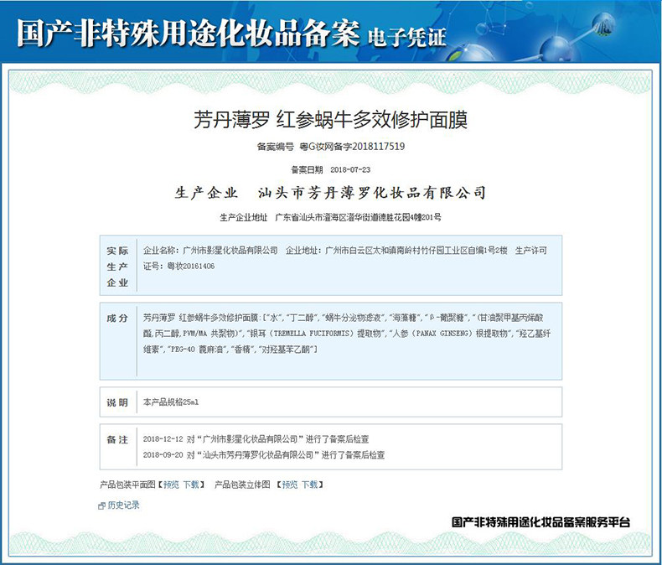This screenshot has width=662, height=565.
Task: Click the 本产品规格25ml description text
Action: (172, 402)
